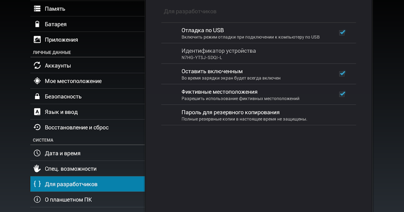
Task: Click the Язык и ввод letter icon
Action: pos(37,112)
